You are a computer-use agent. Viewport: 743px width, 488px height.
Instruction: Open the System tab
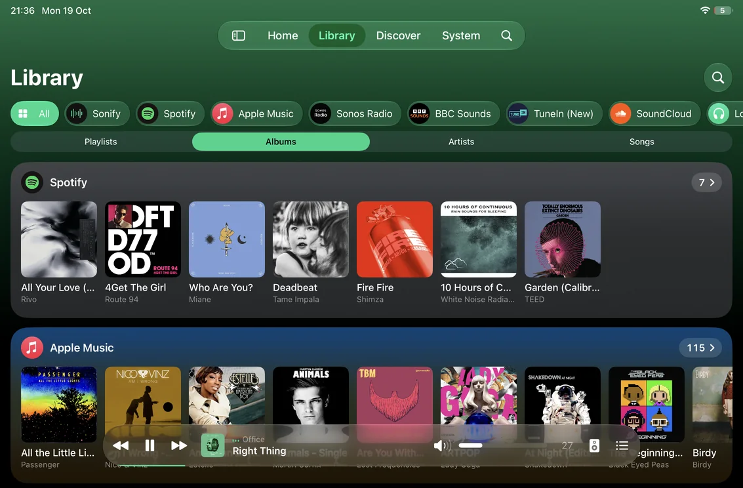pyautogui.click(x=460, y=35)
